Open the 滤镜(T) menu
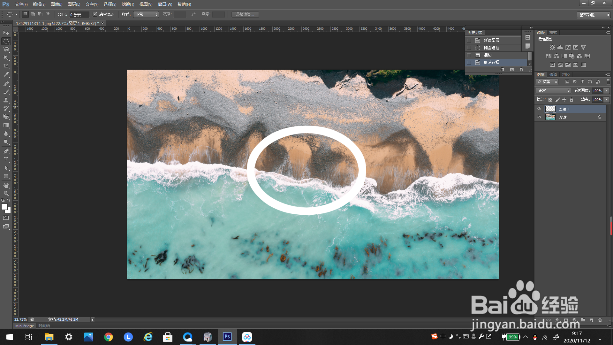 128,4
